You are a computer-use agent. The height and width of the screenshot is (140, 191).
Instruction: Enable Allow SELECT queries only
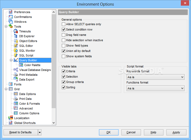(x=63, y=24)
